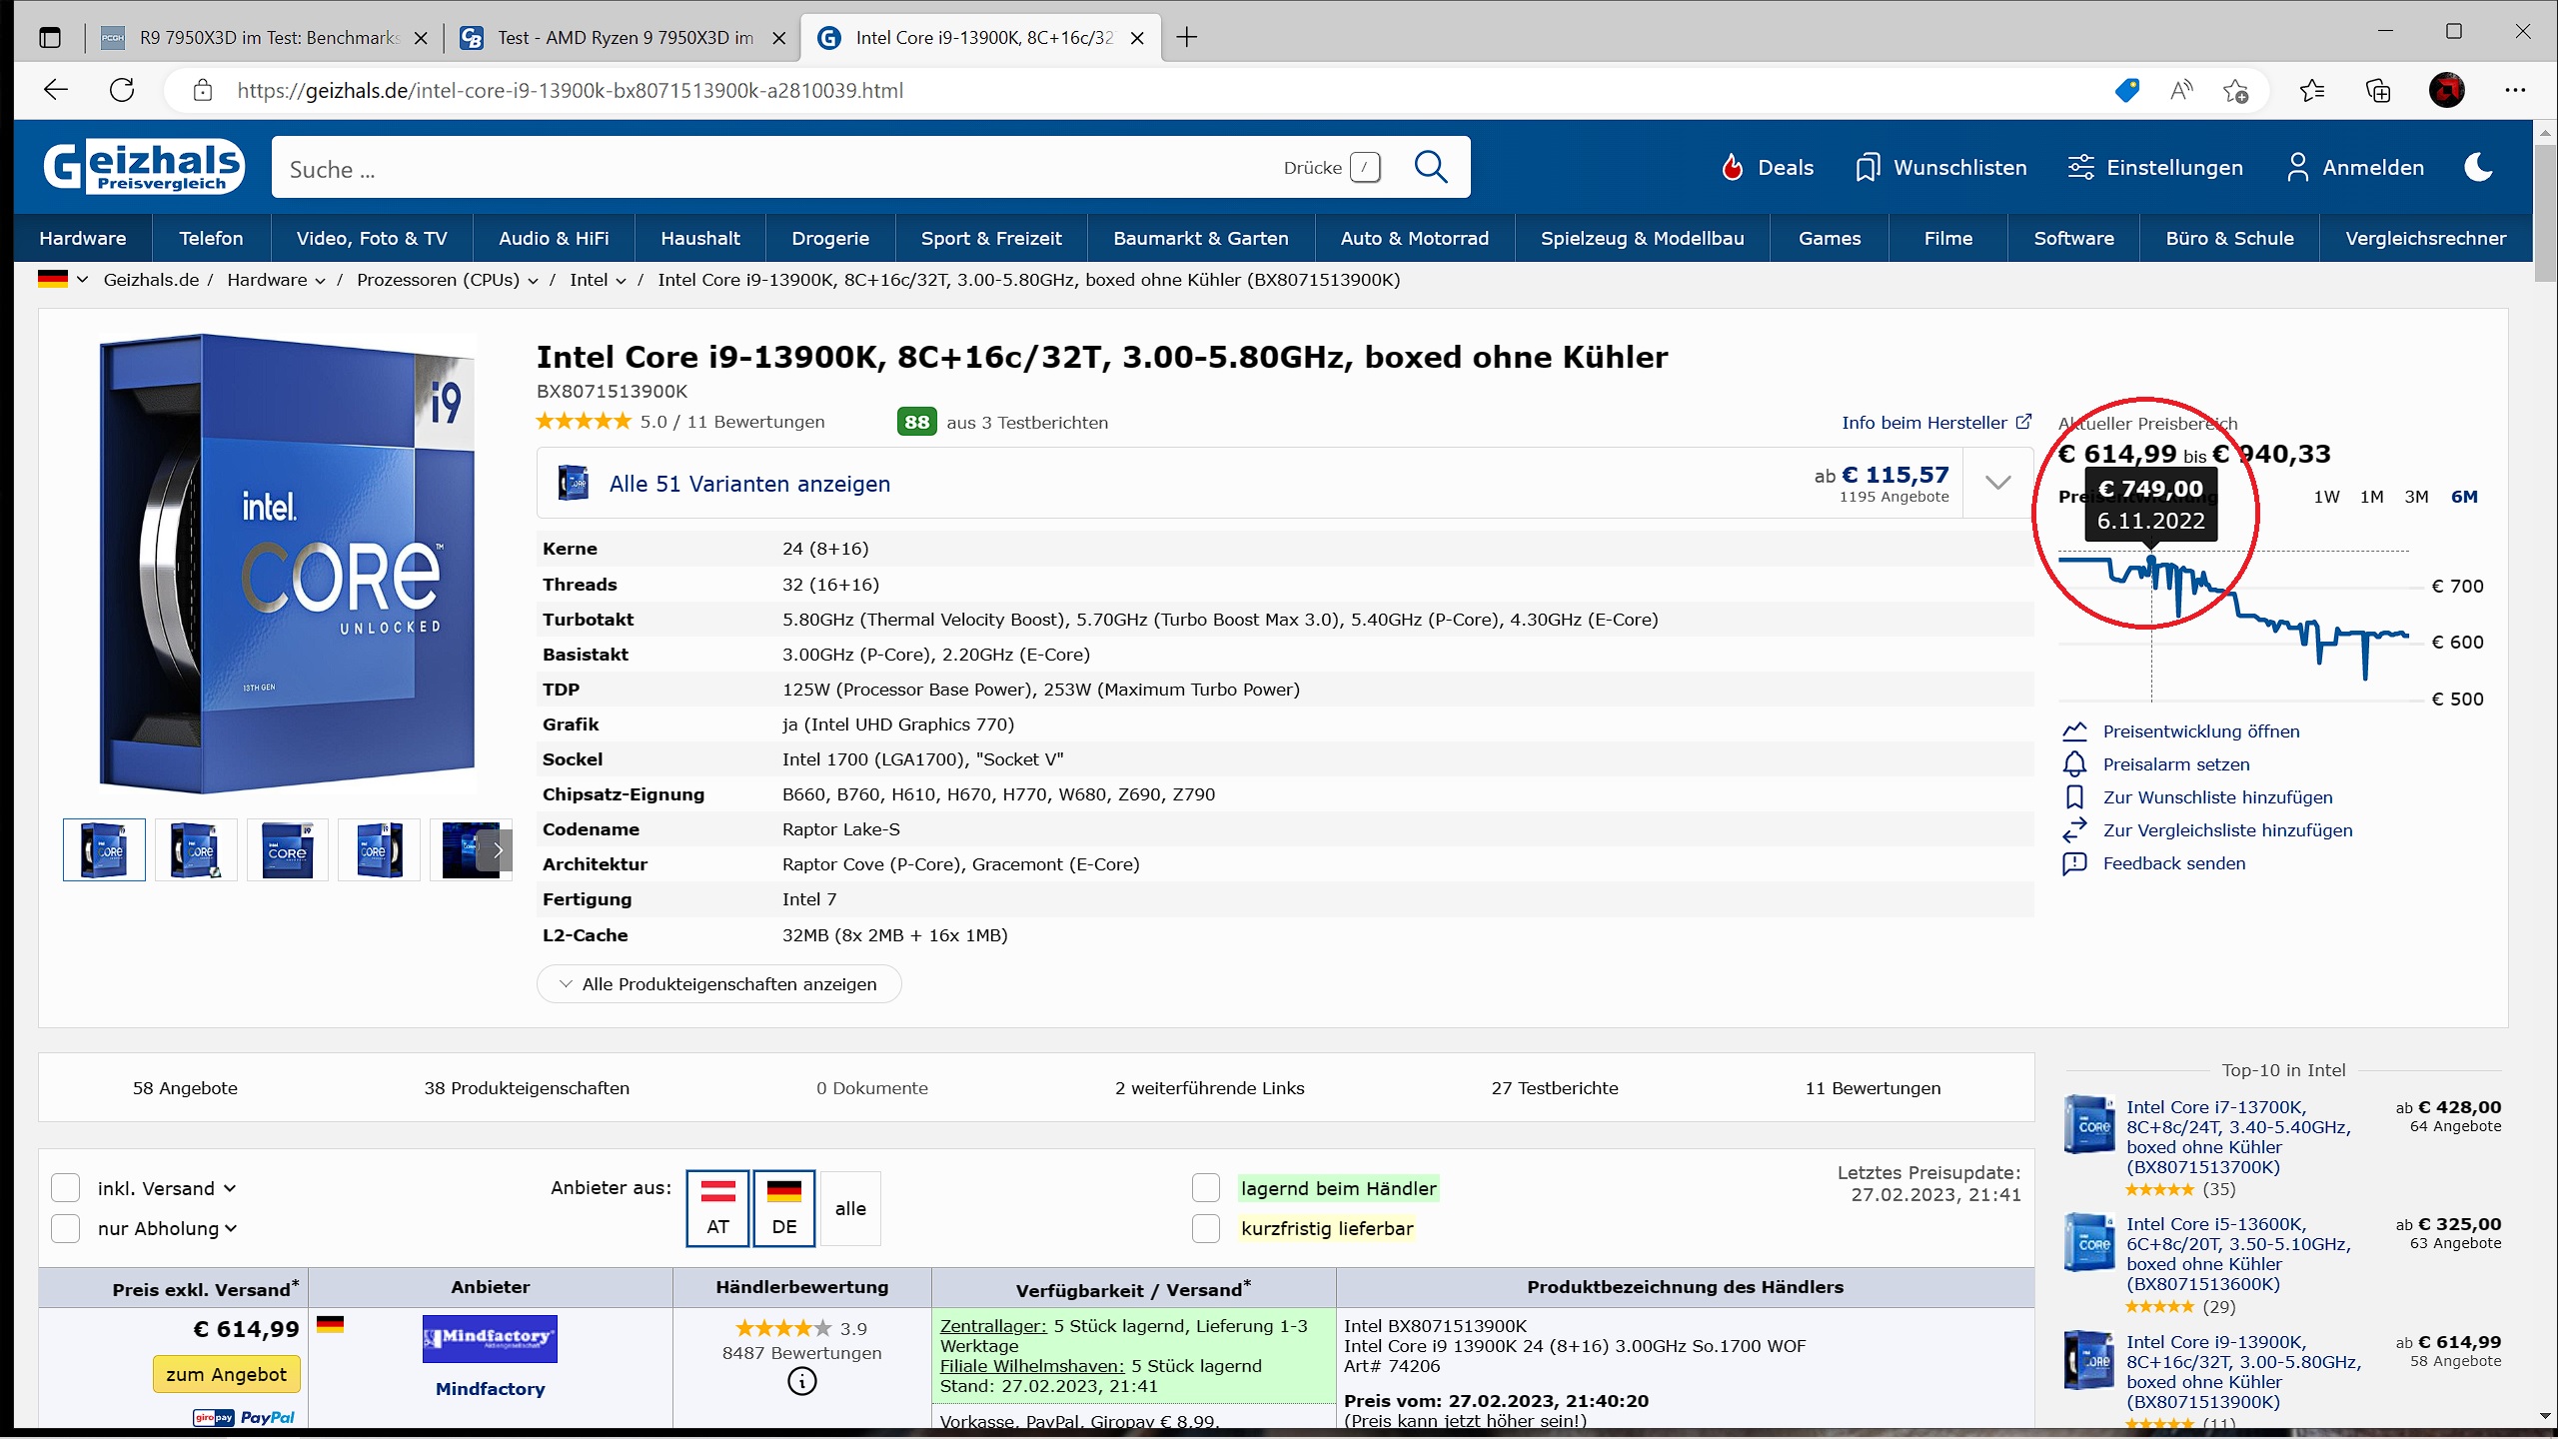Open the Deals flame icon

point(1733,167)
